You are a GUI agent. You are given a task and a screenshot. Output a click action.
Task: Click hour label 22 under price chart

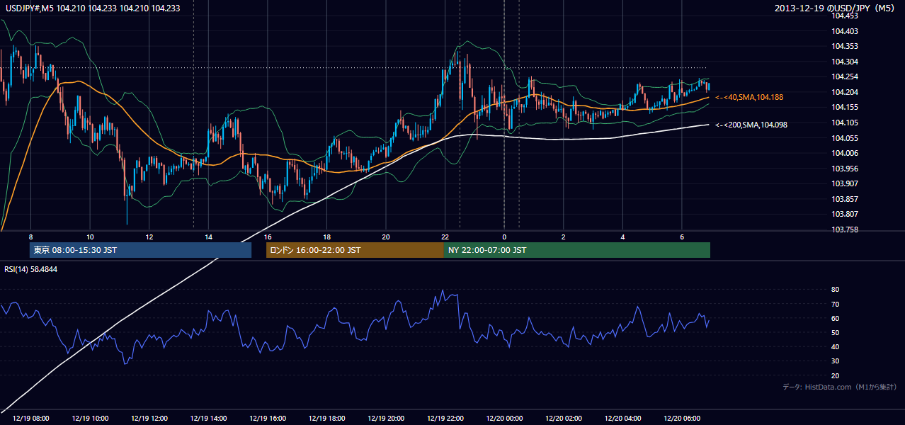tap(445, 237)
